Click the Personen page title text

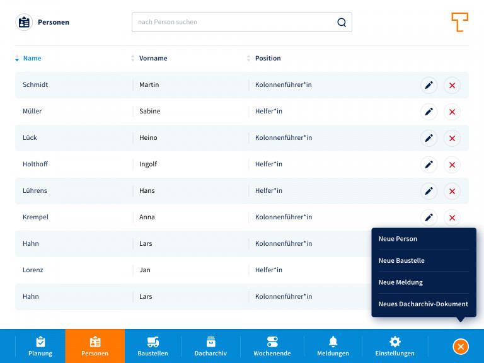click(54, 22)
